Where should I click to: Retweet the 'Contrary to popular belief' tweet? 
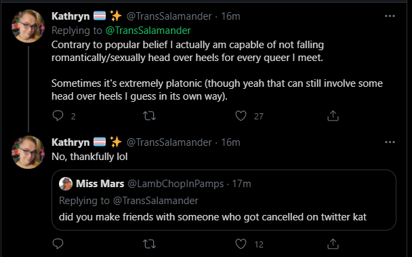click(149, 116)
